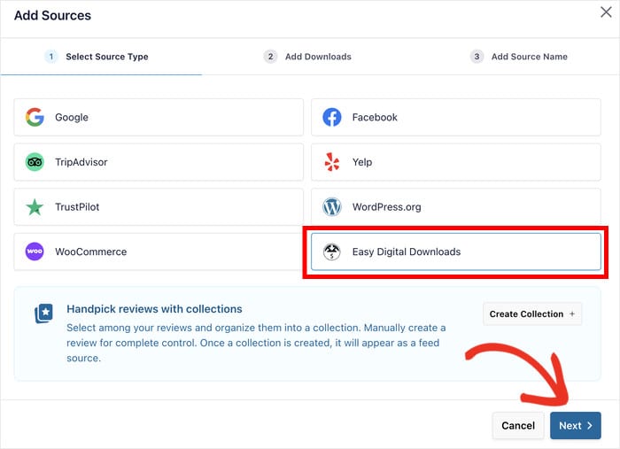Select the WordPress.org source card
This screenshot has height=449, width=620.
click(x=456, y=207)
